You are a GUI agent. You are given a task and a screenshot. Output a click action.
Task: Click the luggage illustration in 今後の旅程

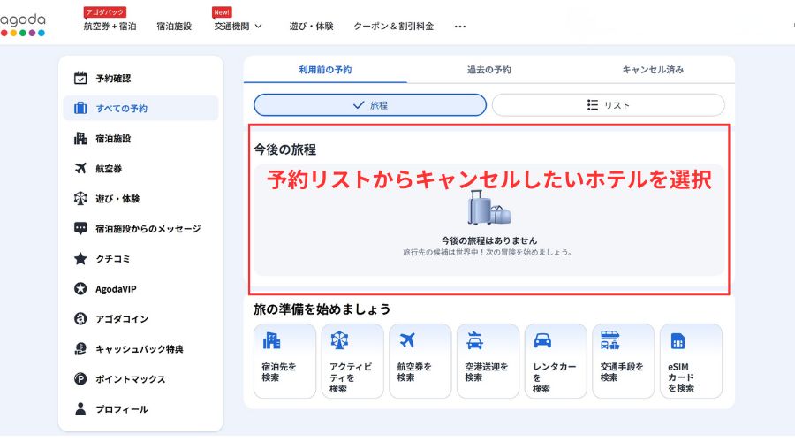(x=488, y=208)
